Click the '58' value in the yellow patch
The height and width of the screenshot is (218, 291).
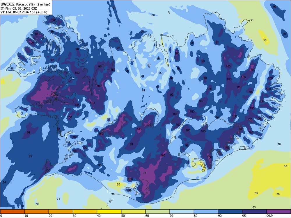pyautogui.click(x=265, y=40)
